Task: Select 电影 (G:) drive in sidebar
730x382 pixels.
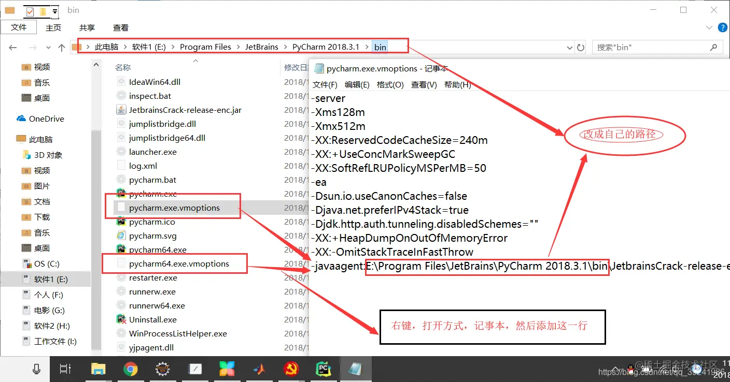Action: click(x=44, y=310)
